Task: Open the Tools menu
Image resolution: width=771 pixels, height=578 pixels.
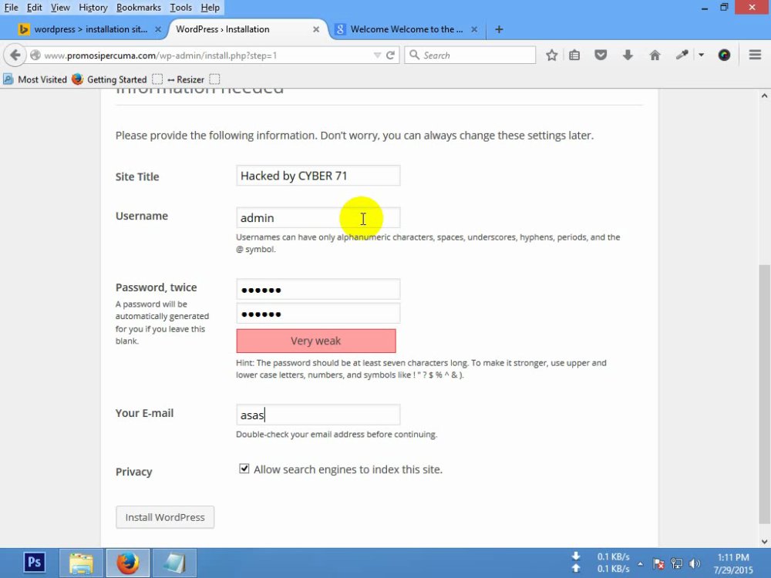Action: (180, 8)
